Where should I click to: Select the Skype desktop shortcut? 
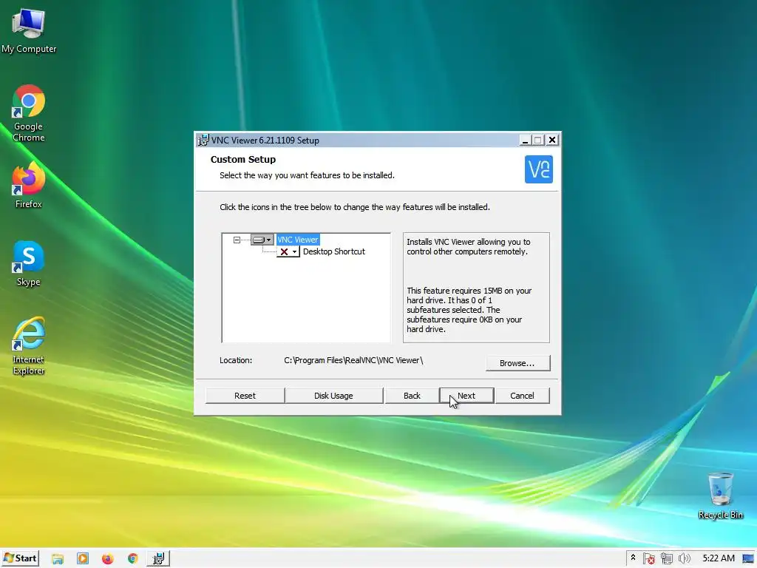pos(29,264)
